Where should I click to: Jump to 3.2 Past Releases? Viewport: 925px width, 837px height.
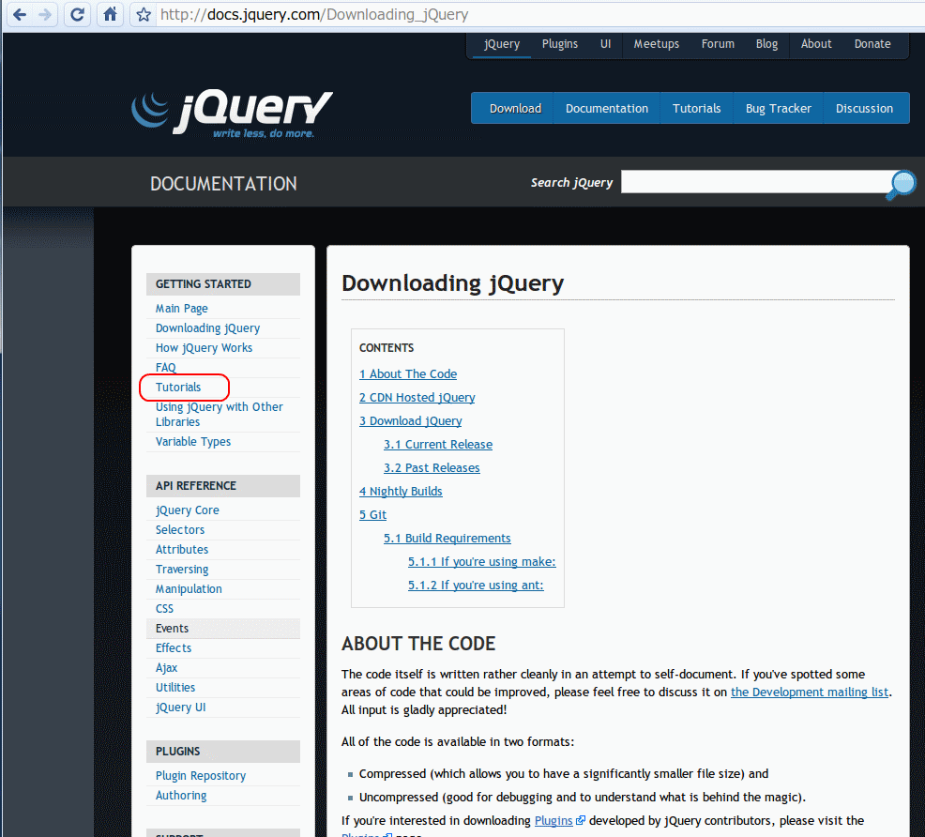[432, 467]
